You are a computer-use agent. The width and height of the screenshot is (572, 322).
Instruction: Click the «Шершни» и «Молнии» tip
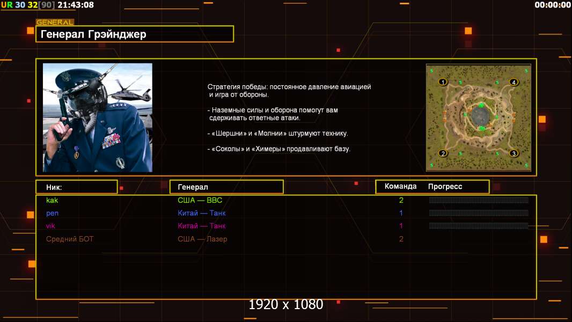277,134
